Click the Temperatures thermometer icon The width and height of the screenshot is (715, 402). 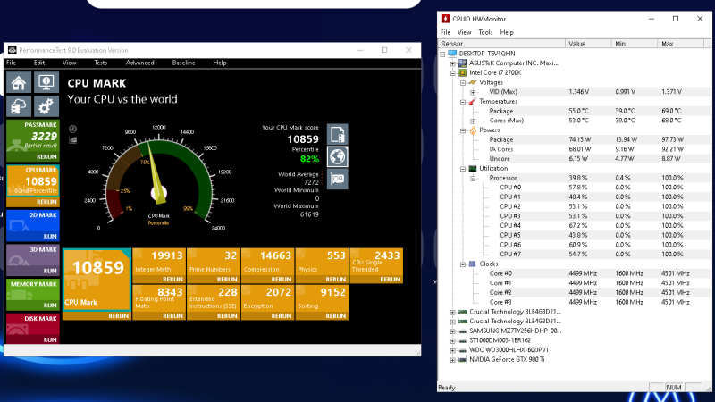pos(473,101)
